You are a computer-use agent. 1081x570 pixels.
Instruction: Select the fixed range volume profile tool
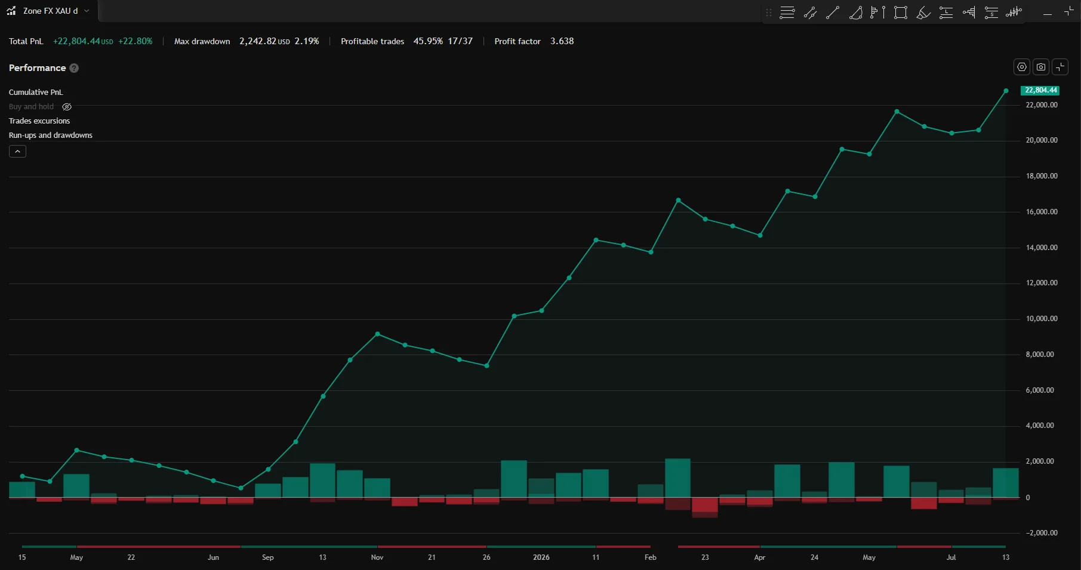874,13
